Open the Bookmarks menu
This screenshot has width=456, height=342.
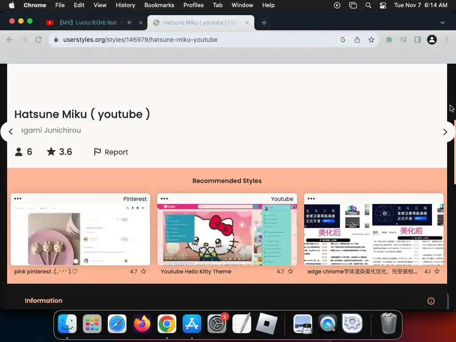pos(159,5)
